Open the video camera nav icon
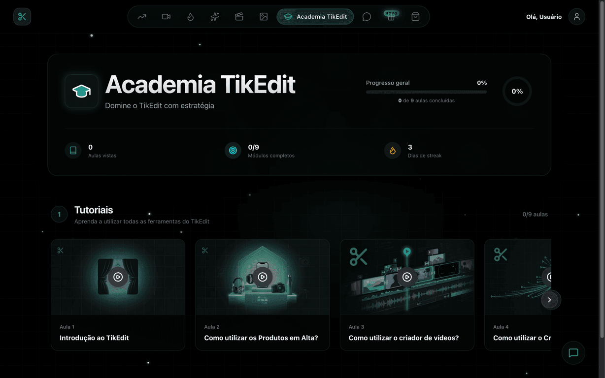605x378 pixels. click(x=166, y=17)
